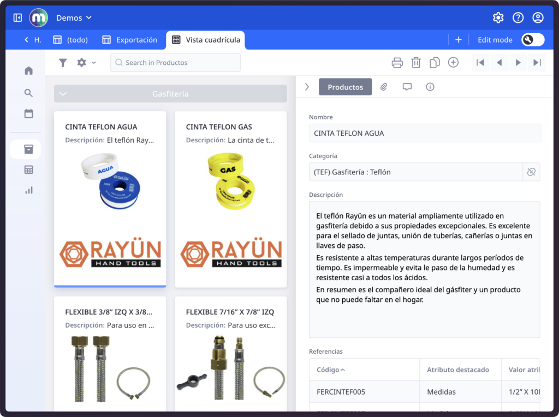Open the CINTA TEFLON GAS card
559x417 pixels.
point(231,199)
